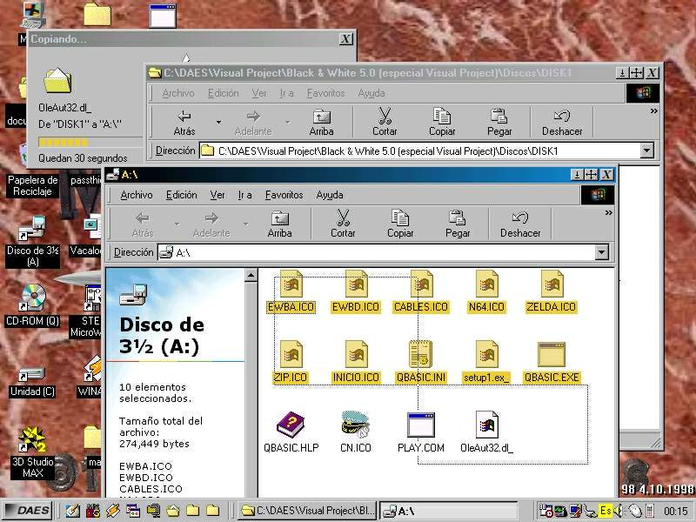
Task: Switch to the C:\DAES\Visual Project taskbar button
Action: (x=307, y=511)
